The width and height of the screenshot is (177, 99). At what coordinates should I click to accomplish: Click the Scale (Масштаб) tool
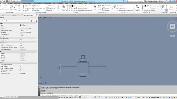tap(36, 10)
